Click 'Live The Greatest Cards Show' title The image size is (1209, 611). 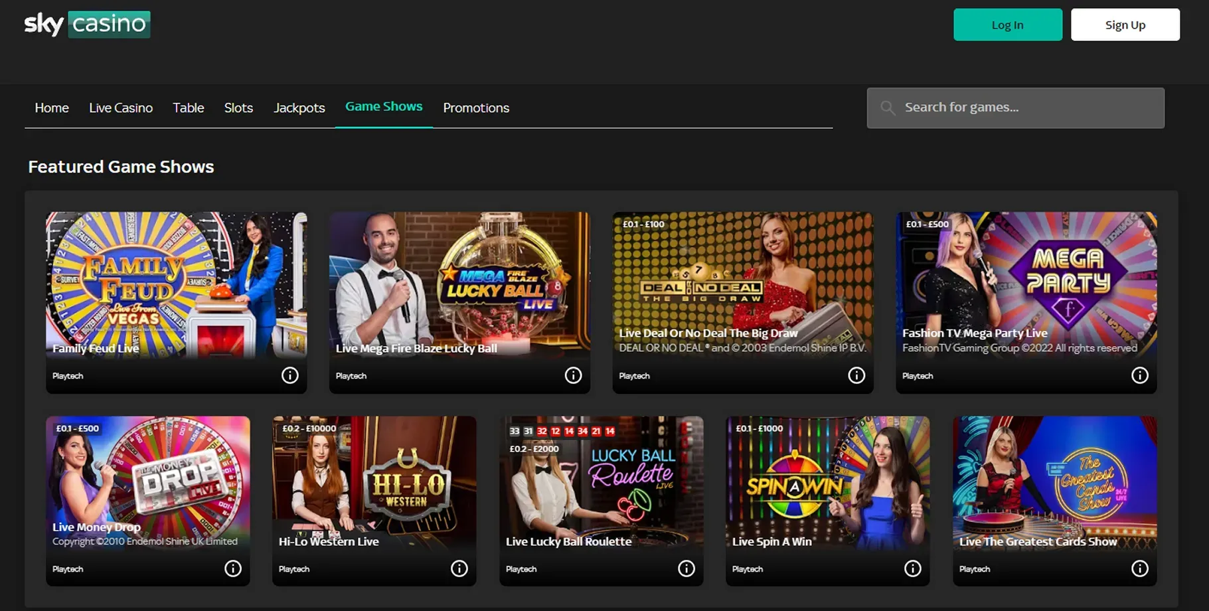pyautogui.click(x=1038, y=541)
